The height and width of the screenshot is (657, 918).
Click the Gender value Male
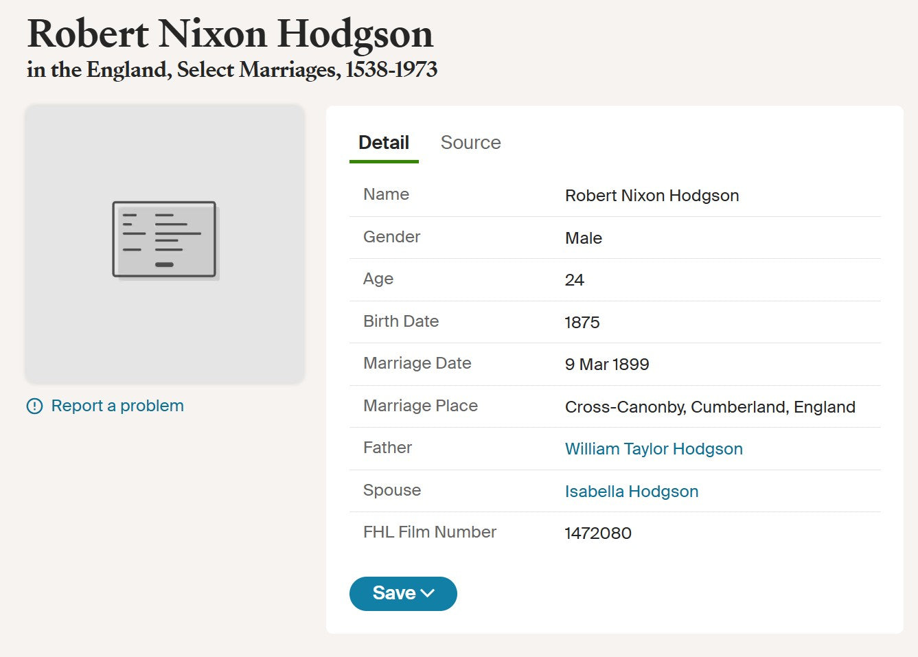[x=584, y=238]
